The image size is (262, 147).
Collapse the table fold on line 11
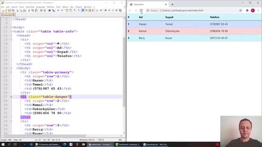pyautogui.click(x=11, y=31)
